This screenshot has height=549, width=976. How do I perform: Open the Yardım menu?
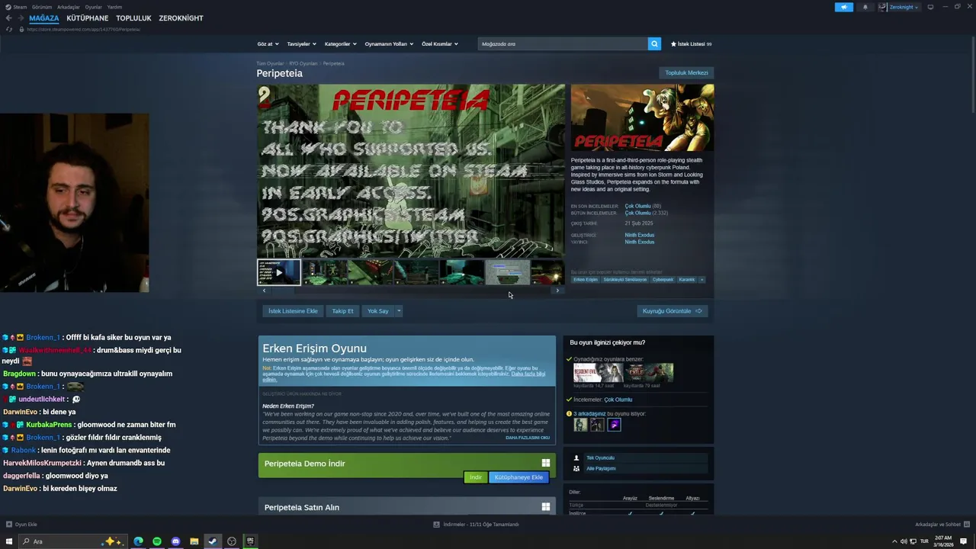click(x=114, y=7)
